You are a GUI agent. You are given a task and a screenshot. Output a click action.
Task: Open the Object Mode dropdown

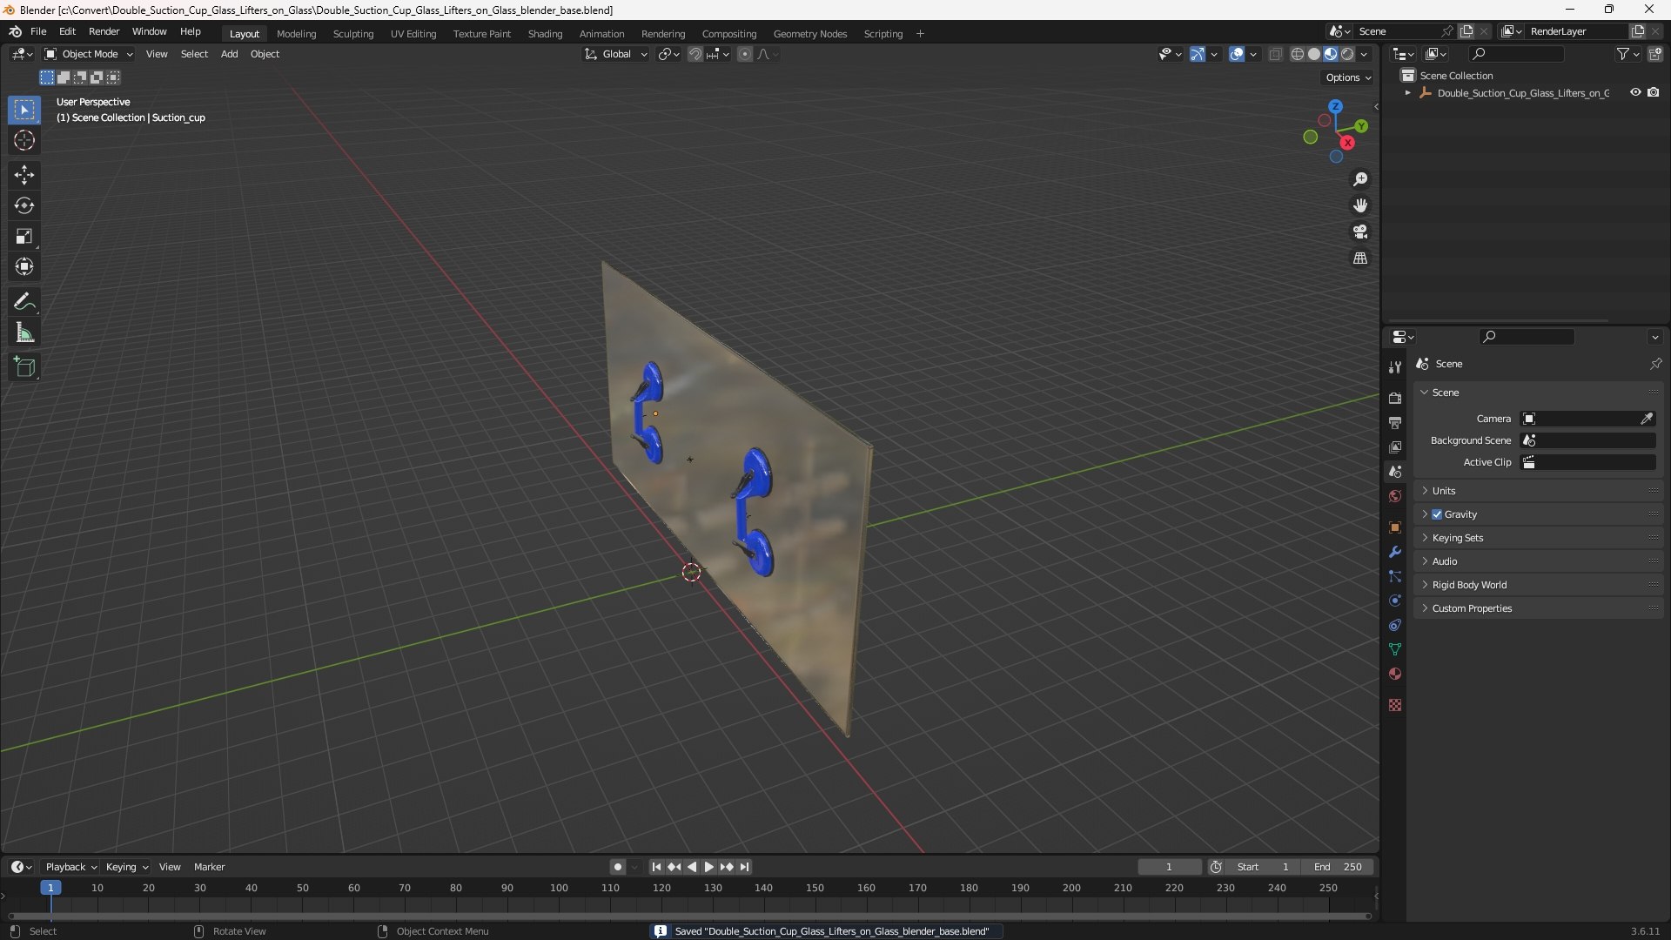pyautogui.click(x=89, y=54)
